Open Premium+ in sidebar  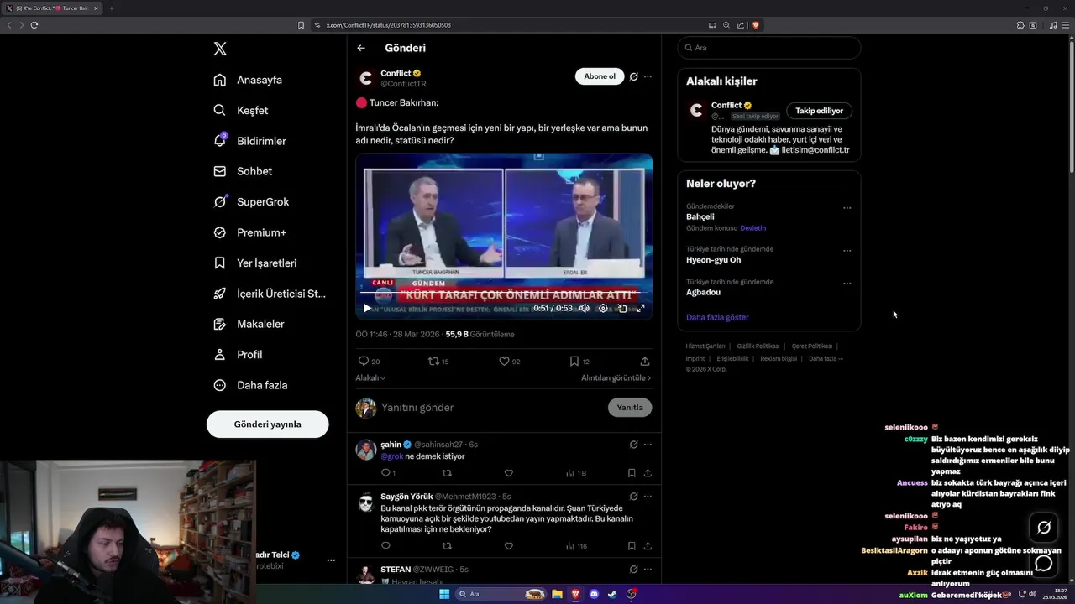pyautogui.click(x=249, y=232)
